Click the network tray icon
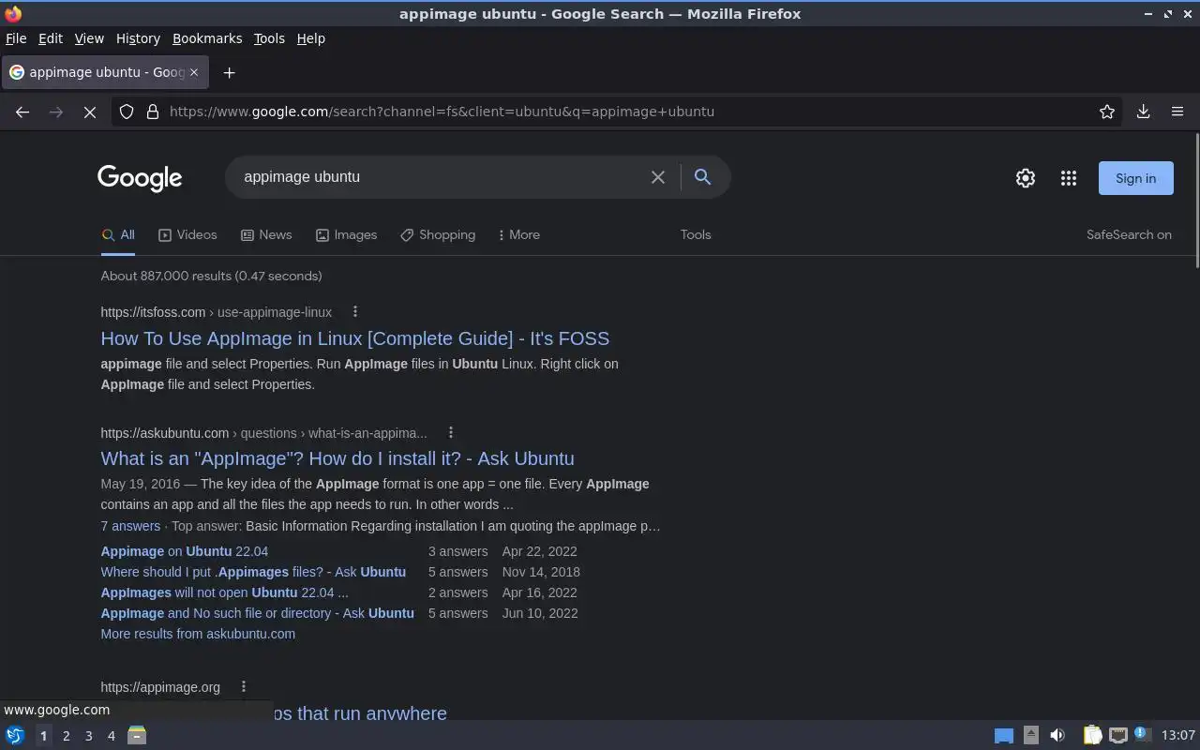Viewport: 1200px width, 750px height. point(1117,735)
